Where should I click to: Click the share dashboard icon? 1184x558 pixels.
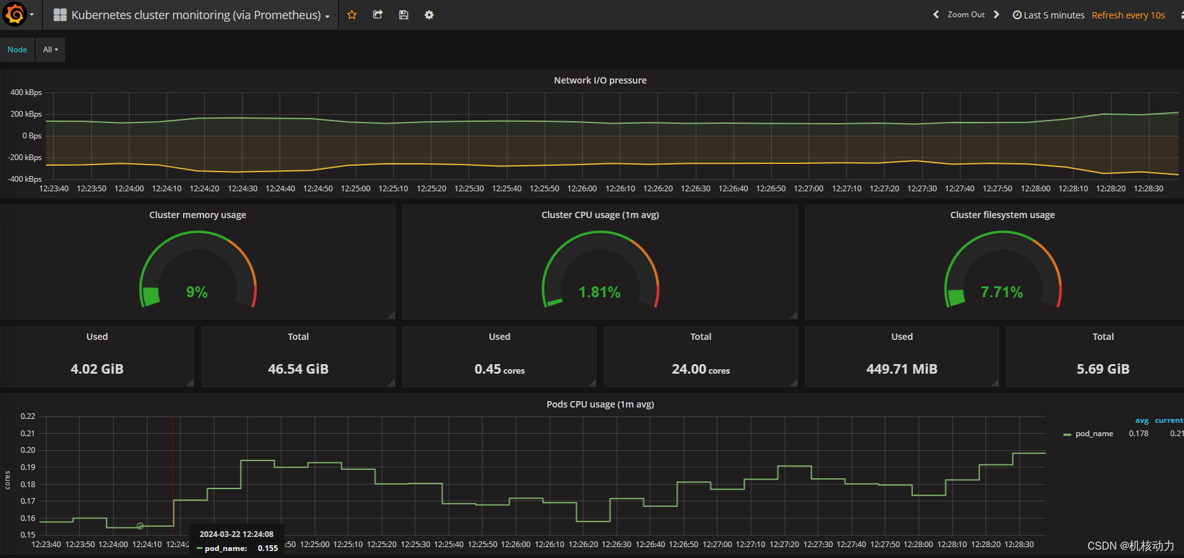coord(378,15)
